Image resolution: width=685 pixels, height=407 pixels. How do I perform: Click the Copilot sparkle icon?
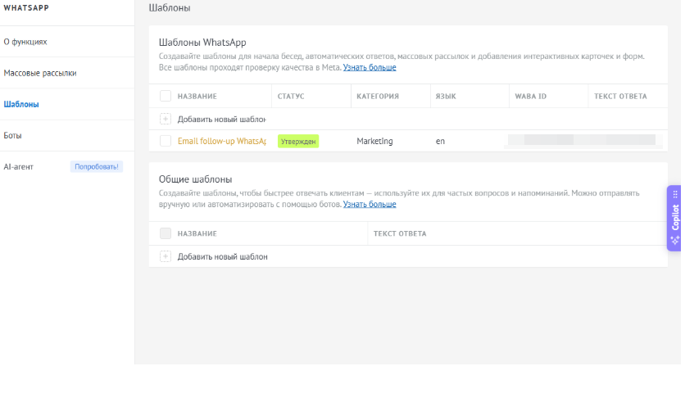(674, 240)
